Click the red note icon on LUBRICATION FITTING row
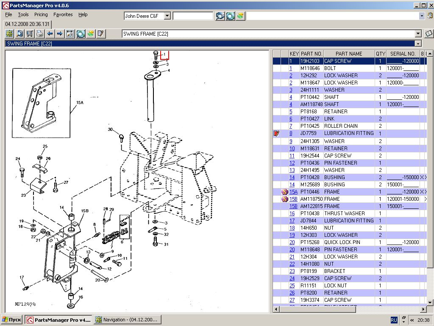 pyautogui.click(x=277, y=133)
